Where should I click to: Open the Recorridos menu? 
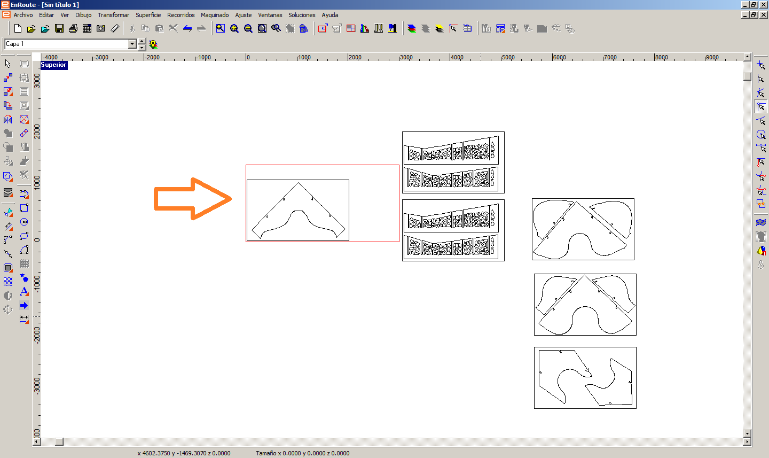181,15
